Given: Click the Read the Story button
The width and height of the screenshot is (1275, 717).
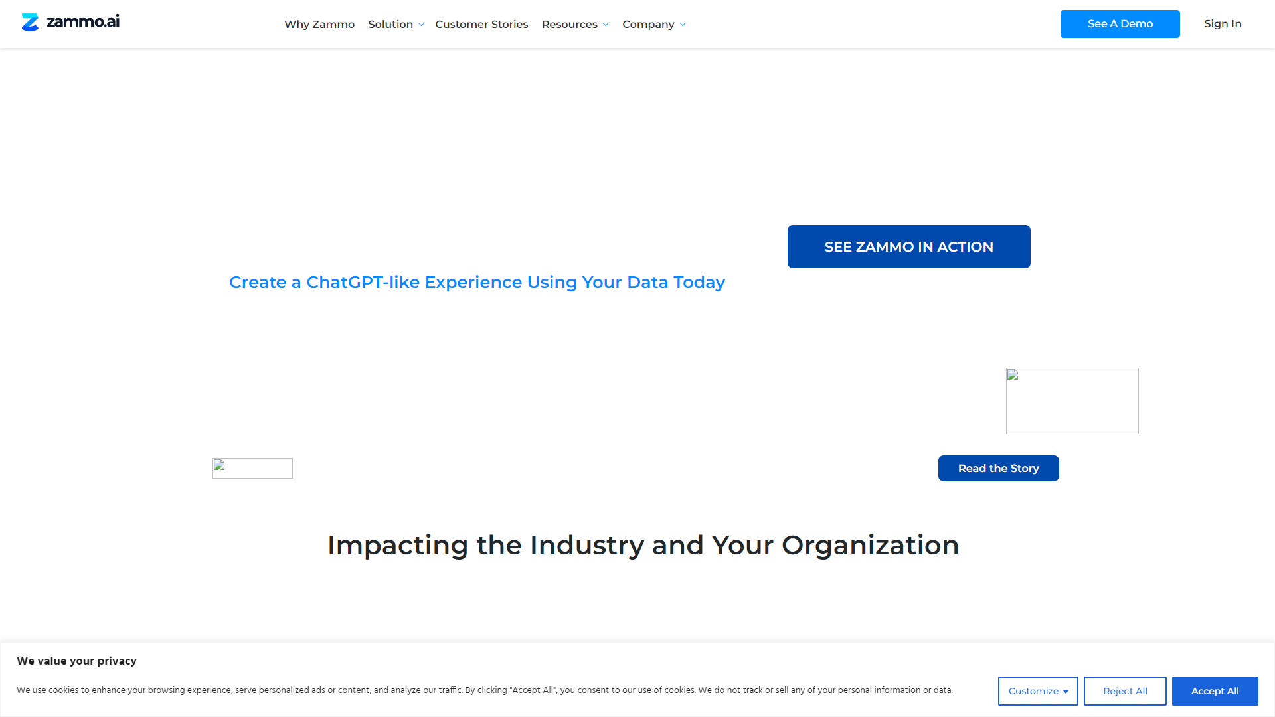Looking at the screenshot, I should point(998,469).
